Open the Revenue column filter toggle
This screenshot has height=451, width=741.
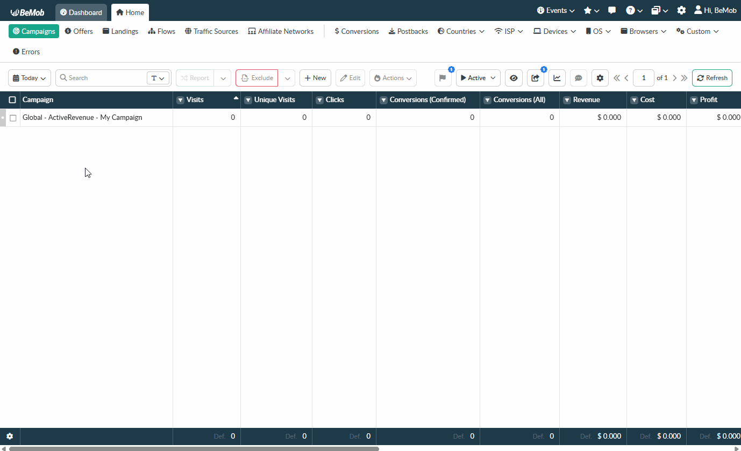567,100
